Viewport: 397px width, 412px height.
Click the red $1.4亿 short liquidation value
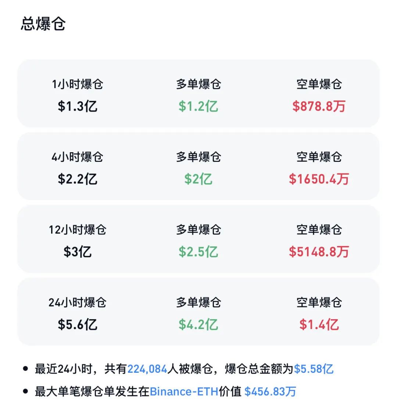click(319, 324)
